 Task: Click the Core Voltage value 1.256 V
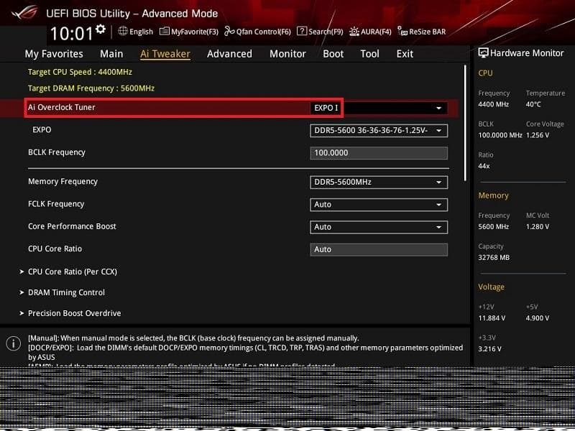point(538,135)
